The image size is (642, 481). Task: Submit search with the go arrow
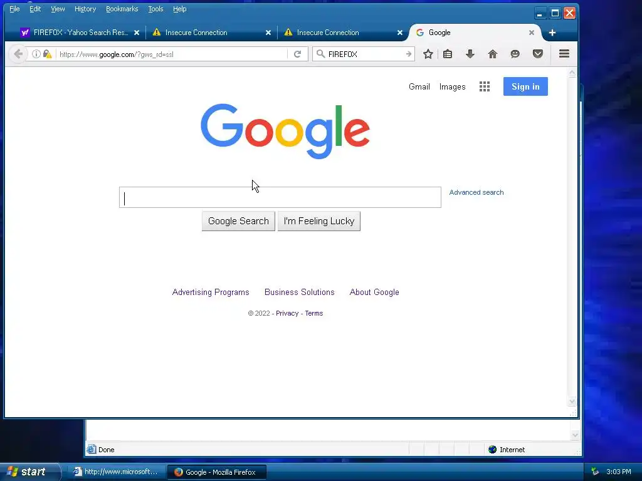coord(408,54)
